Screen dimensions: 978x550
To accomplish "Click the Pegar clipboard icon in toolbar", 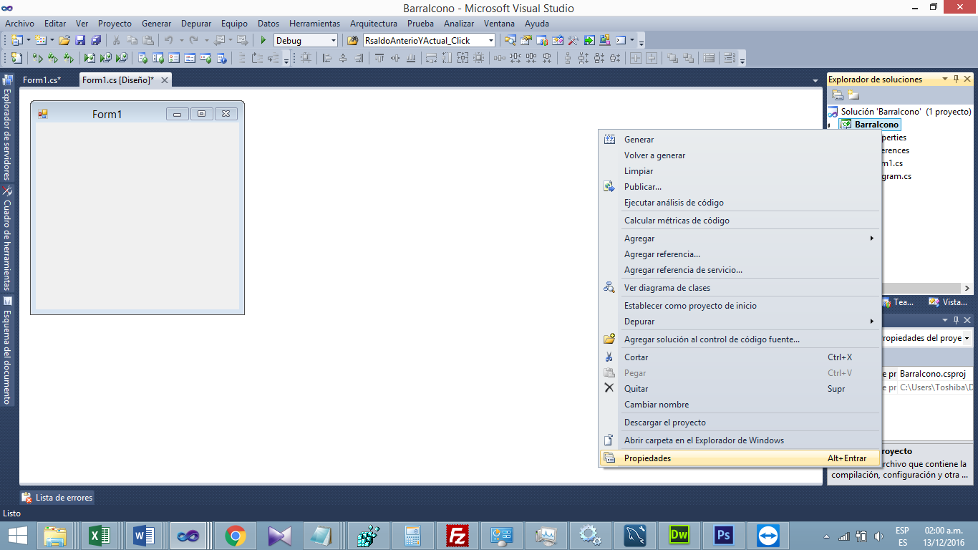I will tap(148, 40).
